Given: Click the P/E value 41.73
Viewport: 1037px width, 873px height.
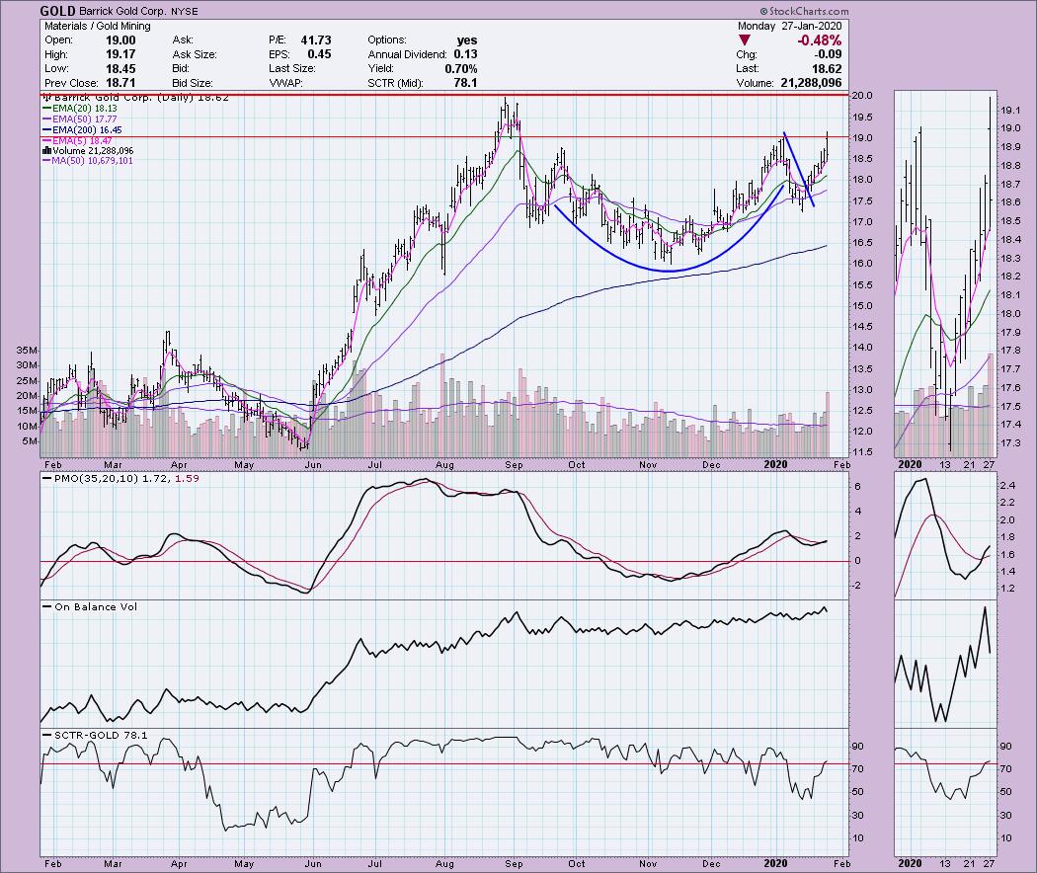Looking at the screenshot, I should click(316, 40).
